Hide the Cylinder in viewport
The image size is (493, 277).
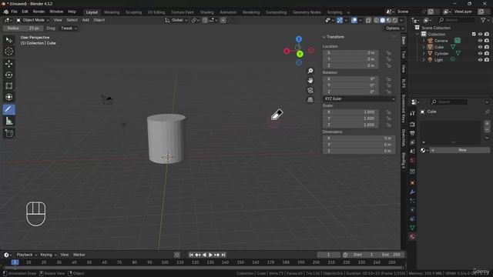tap(480, 53)
